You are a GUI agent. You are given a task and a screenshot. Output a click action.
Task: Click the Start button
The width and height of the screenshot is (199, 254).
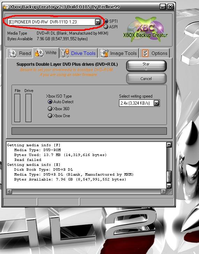(x=146, y=66)
